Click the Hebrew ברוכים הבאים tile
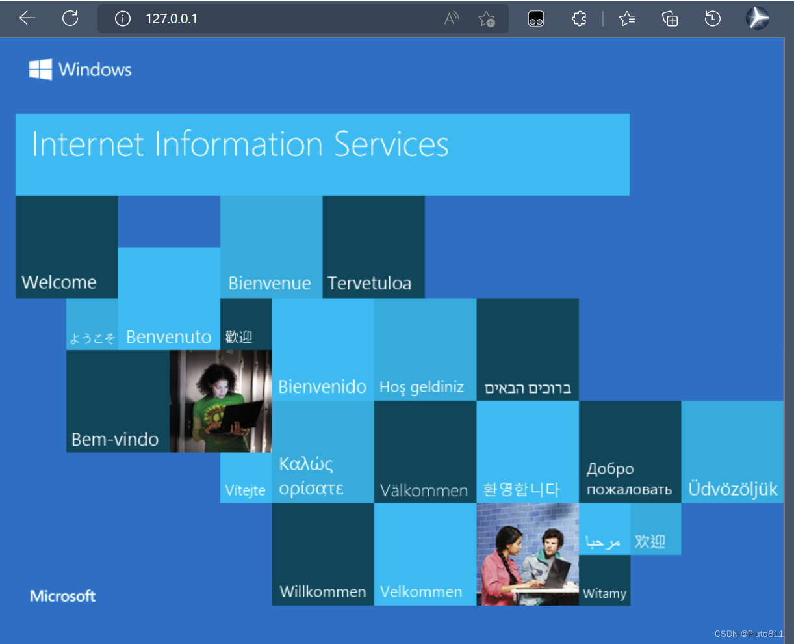Viewport: 794px width, 644px height. pyautogui.click(x=528, y=349)
